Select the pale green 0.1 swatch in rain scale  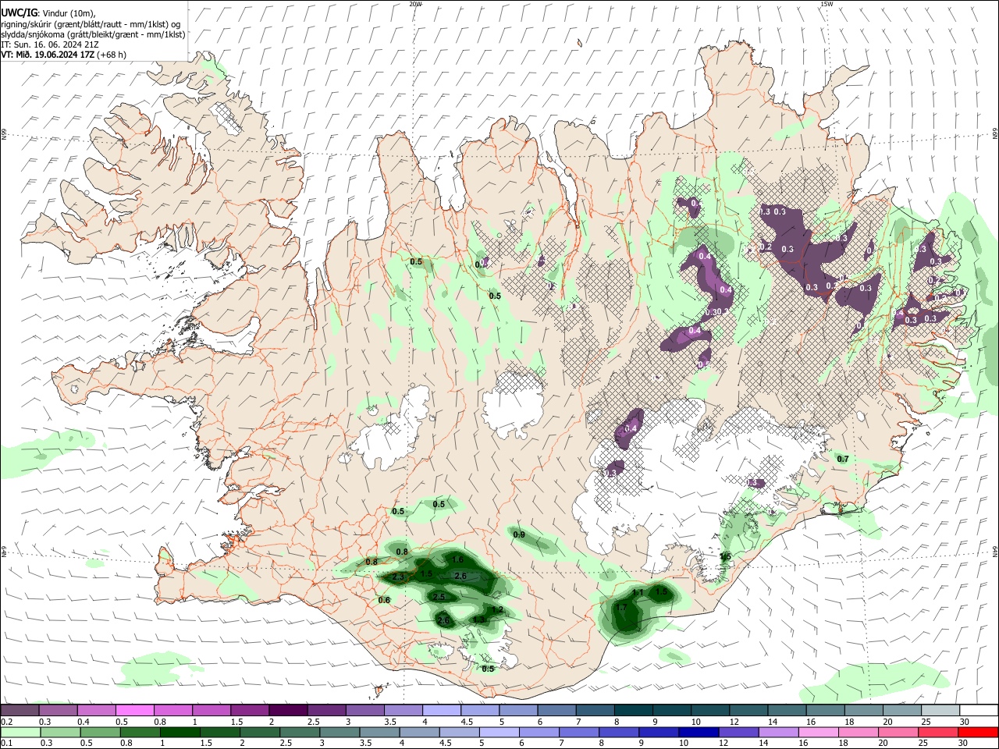click(x=20, y=733)
